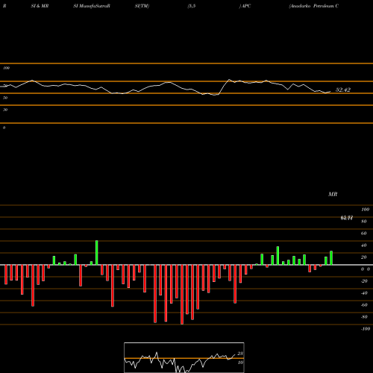The image size is (373, 373).
Task: Click the 60 axis label of the MR chart
Action: pyautogui.click(x=364, y=233)
